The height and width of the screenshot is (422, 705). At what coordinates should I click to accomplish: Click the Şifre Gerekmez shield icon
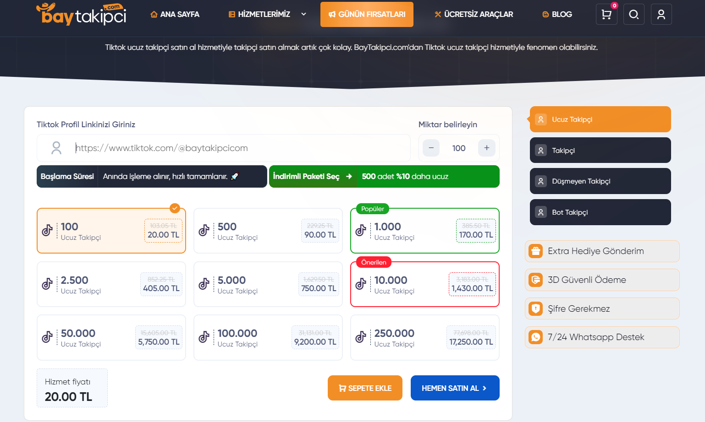pyautogui.click(x=535, y=308)
